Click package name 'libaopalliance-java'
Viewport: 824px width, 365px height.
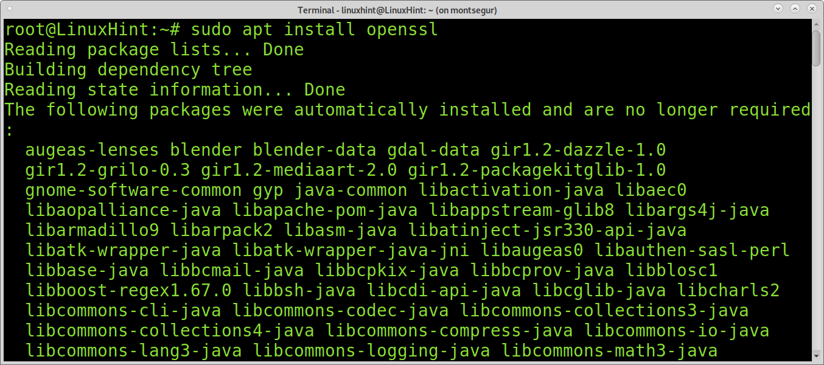tap(123, 210)
